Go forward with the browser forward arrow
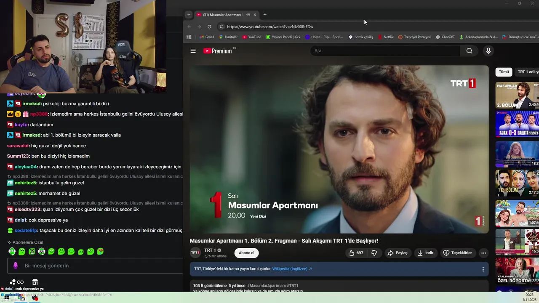The width and height of the screenshot is (539, 303). tap(199, 27)
